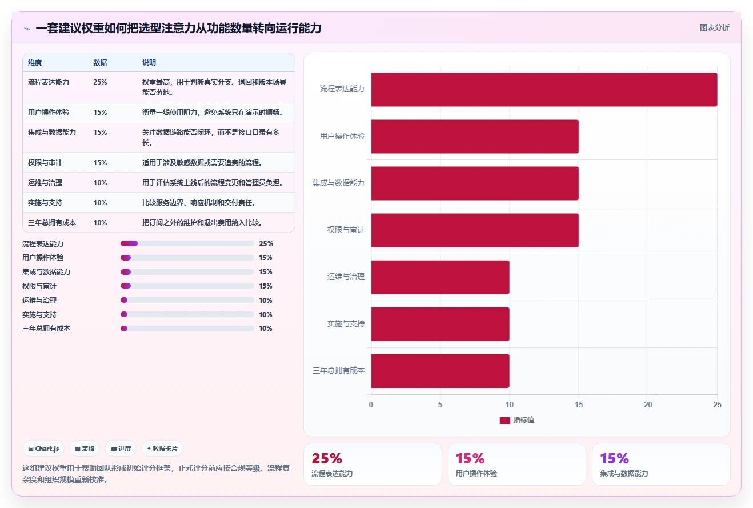Viewport: 753px width, 508px height.
Task: Click the 数据卡片 tag chip
Action: coord(162,449)
